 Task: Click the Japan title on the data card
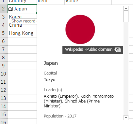point(51,63)
